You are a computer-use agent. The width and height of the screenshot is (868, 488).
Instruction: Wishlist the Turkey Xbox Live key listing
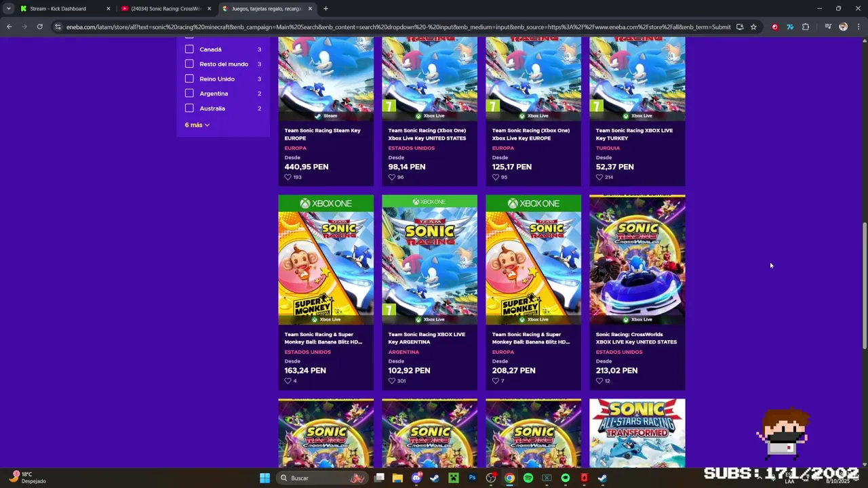[x=599, y=177]
